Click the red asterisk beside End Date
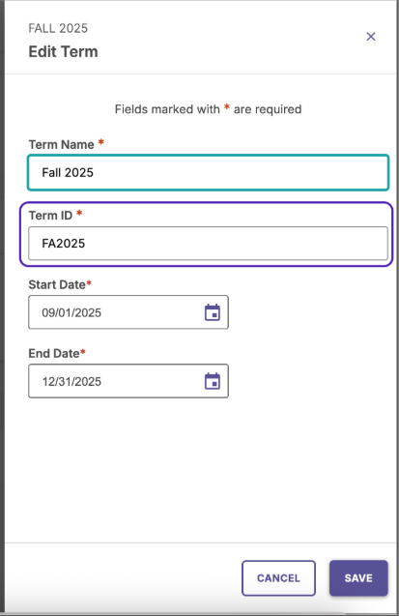 [83, 351]
